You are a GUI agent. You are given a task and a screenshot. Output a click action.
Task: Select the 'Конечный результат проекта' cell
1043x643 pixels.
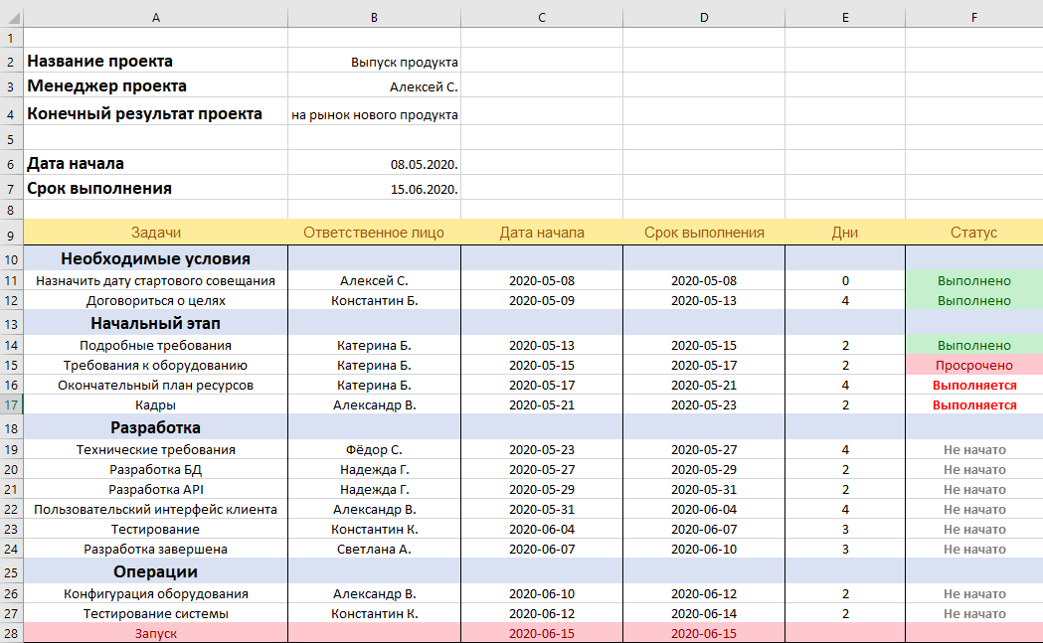156,113
